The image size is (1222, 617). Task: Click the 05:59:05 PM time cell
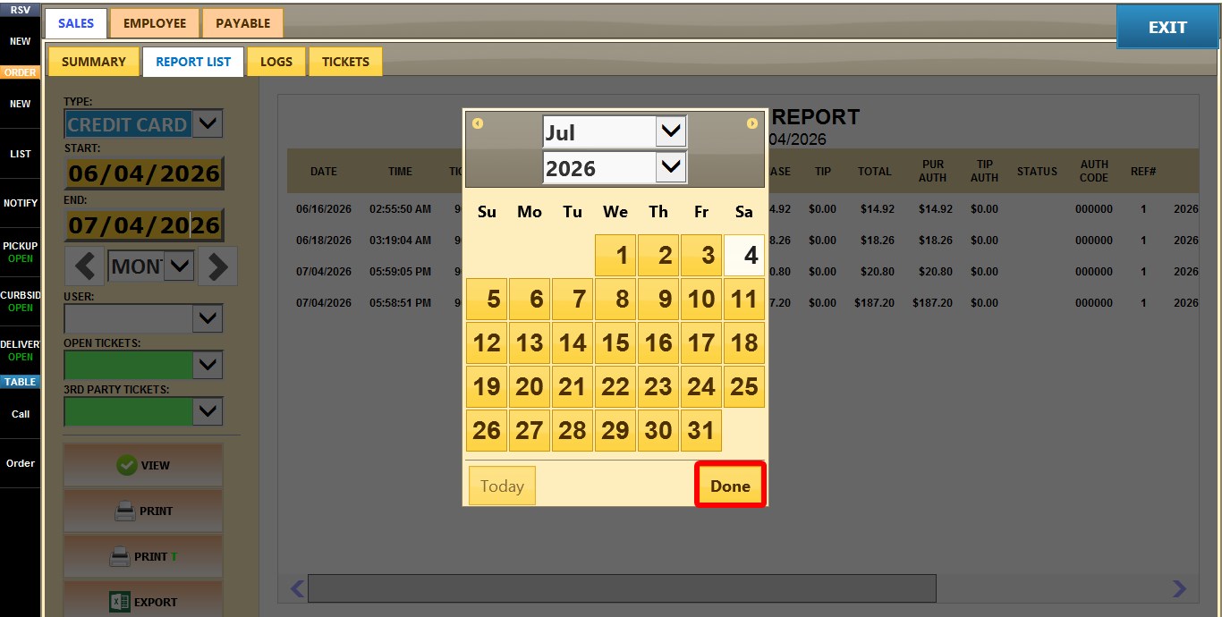click(x=400, y=272)
